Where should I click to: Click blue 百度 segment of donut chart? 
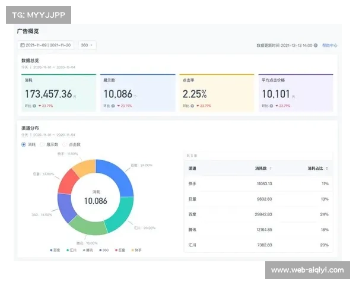pyautogui.click(x=119, y=174)
